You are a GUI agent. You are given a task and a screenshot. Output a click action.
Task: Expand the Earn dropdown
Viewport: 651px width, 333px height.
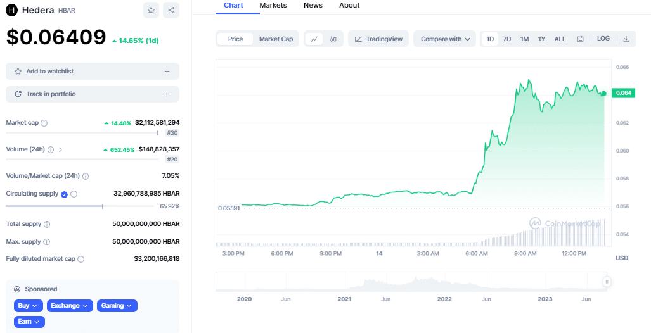(x=29, y=322)
